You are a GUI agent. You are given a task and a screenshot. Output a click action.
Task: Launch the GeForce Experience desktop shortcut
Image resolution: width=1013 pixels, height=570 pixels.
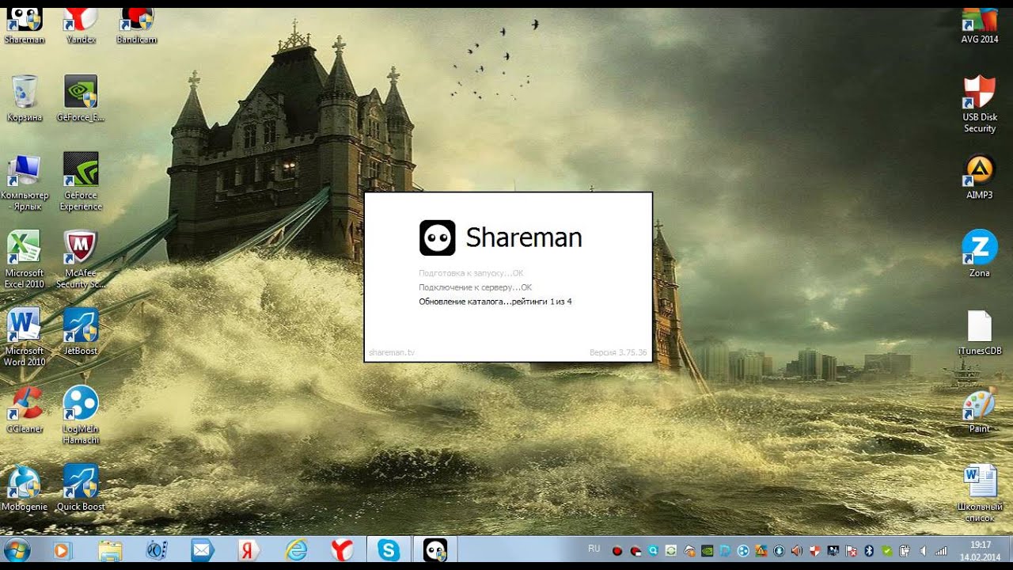point(81,182)
